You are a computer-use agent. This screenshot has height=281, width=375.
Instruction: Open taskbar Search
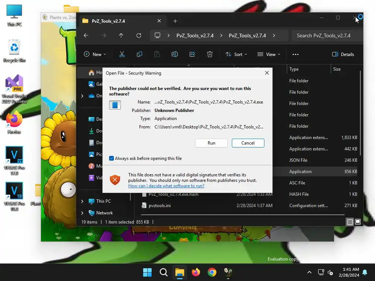click(x=164, y=272)
